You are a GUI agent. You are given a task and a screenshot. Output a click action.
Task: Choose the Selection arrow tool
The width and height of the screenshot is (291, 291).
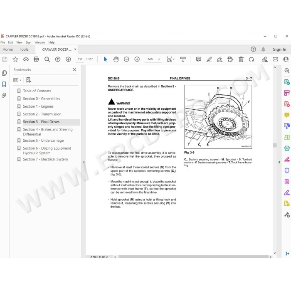click(x=106, y=59)
